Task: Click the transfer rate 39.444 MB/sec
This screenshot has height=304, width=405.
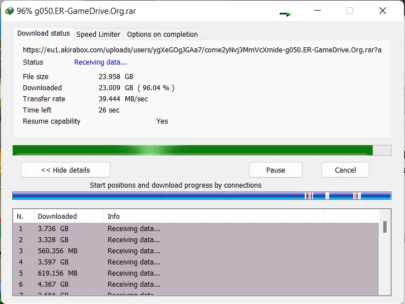Action: pos(123,99)
